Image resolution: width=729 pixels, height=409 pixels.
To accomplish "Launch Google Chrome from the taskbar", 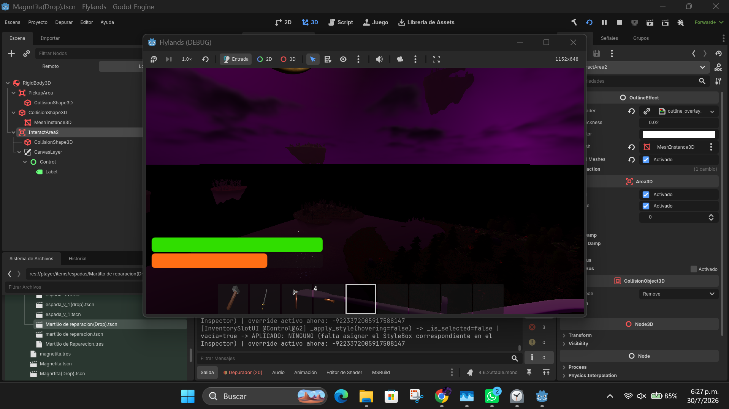I will (442, 396).
